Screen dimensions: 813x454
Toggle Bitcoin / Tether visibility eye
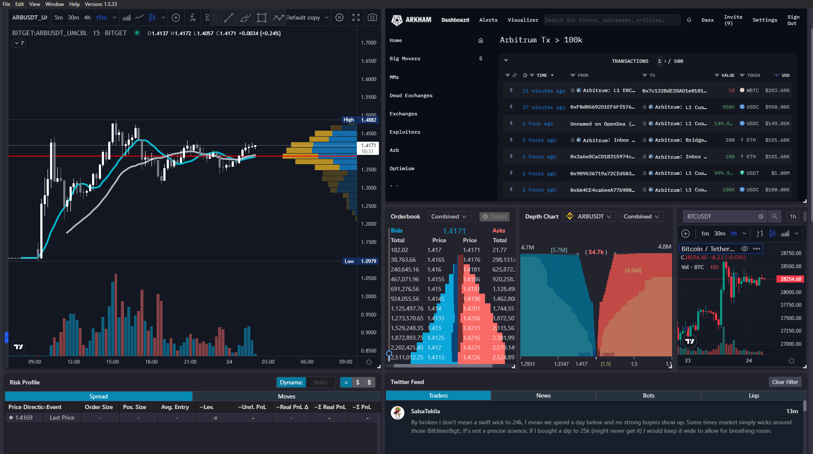745,249
